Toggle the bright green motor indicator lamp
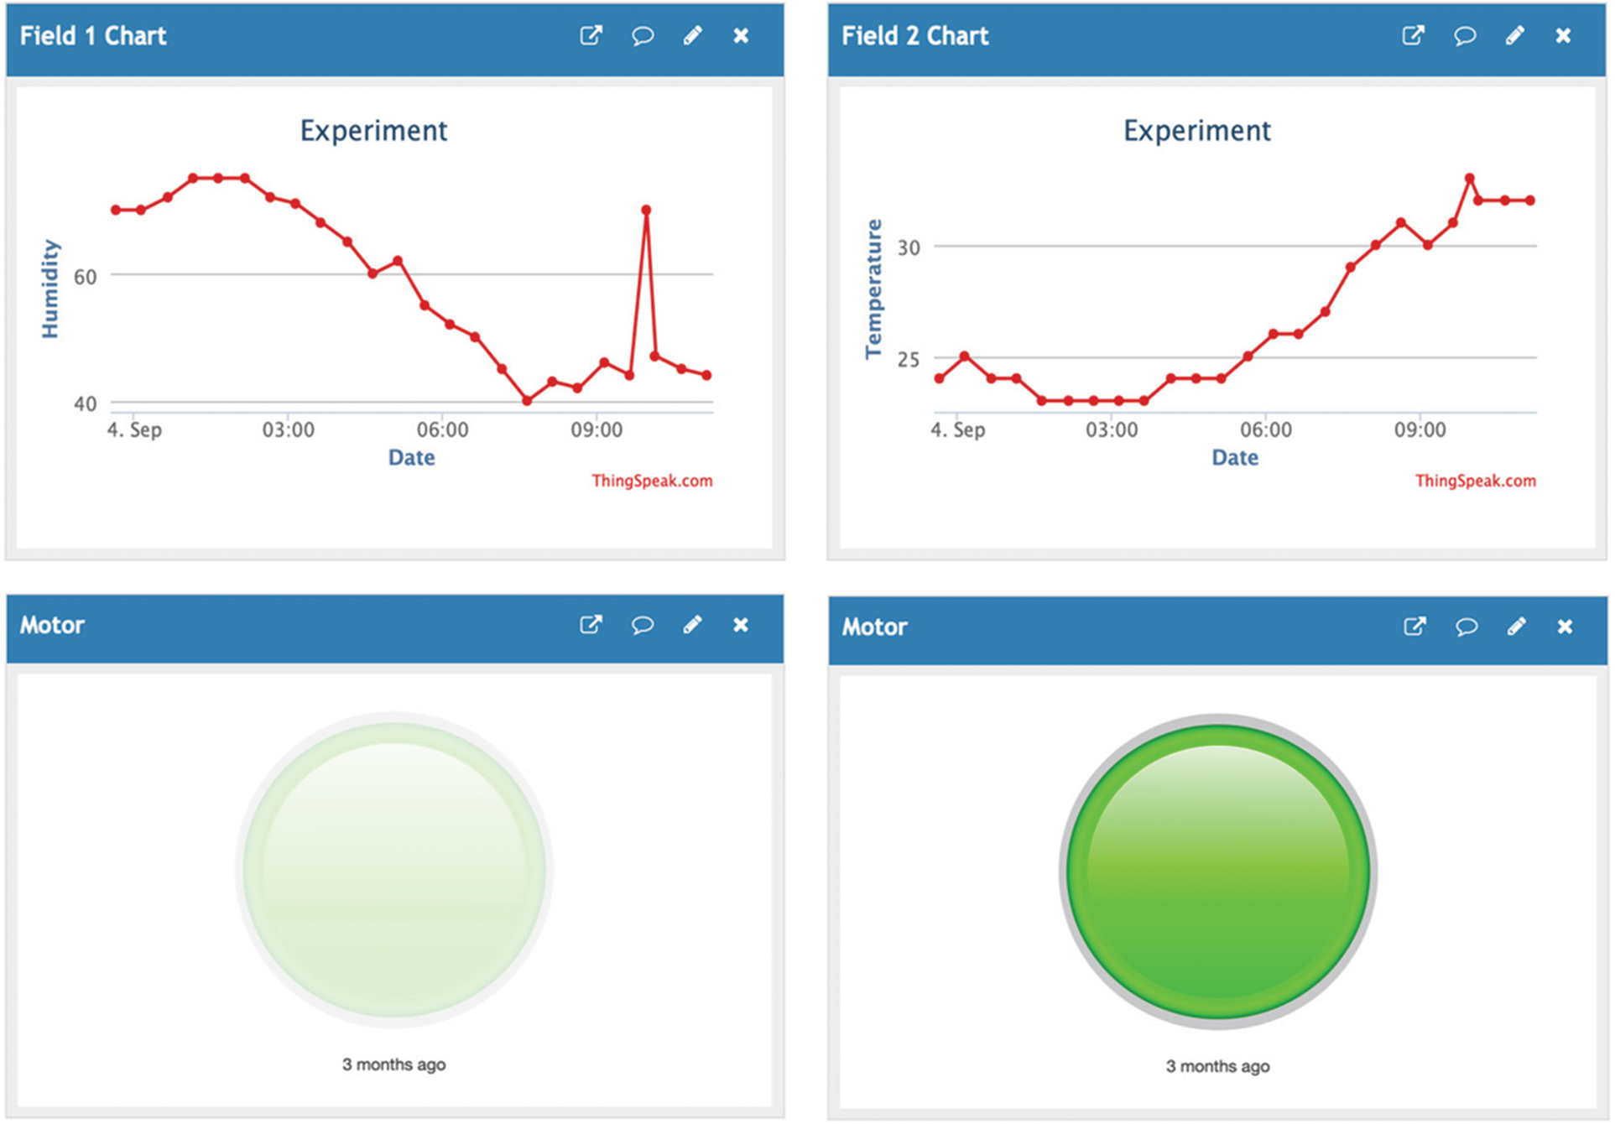This screenshot has width=1615, height=1124. point(1218,872)
